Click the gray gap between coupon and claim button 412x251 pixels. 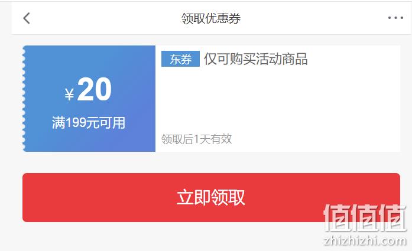click(211, 162)
